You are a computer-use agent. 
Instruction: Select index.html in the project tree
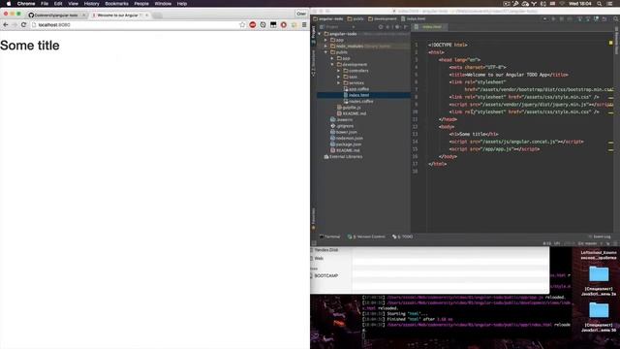(356, 95)
